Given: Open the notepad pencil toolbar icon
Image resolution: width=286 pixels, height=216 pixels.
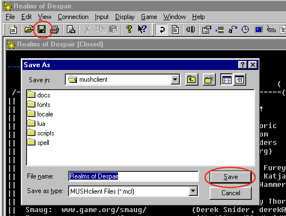Looking at the screenshot, I should click(x=71, y=30).
